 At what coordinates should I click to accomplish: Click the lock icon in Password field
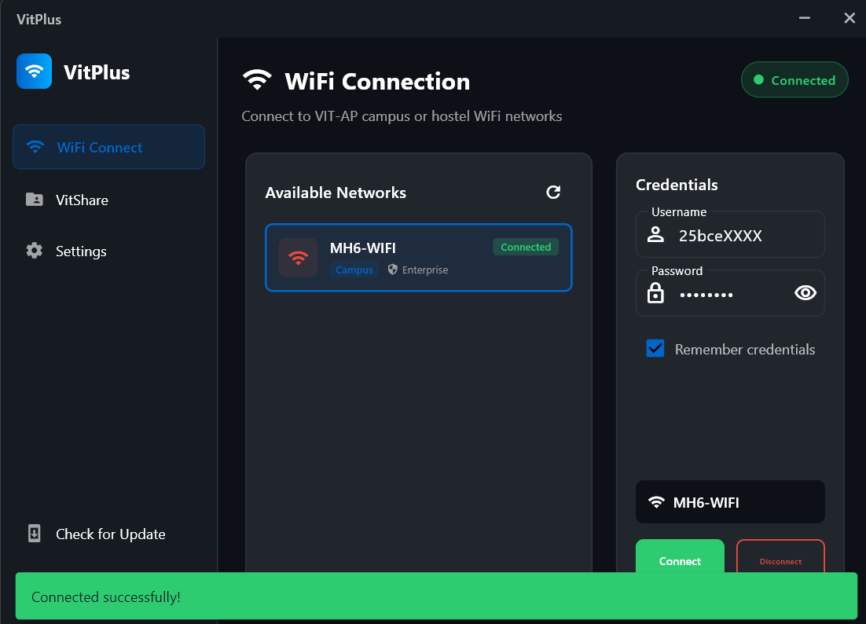coord(655,293)
